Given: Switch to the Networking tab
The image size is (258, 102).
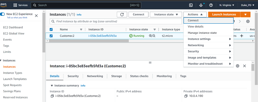Looking at the screenshot, I should 95,76.
